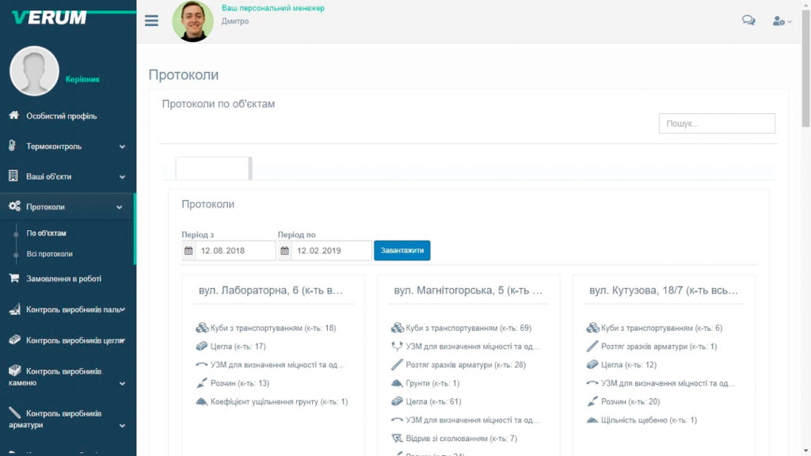Image resolution: width=811 pixels, height=456 pixels.
Task: Click soil icon beside Коефіцієнт ущільнення грунту
Action: coord(202,401)
